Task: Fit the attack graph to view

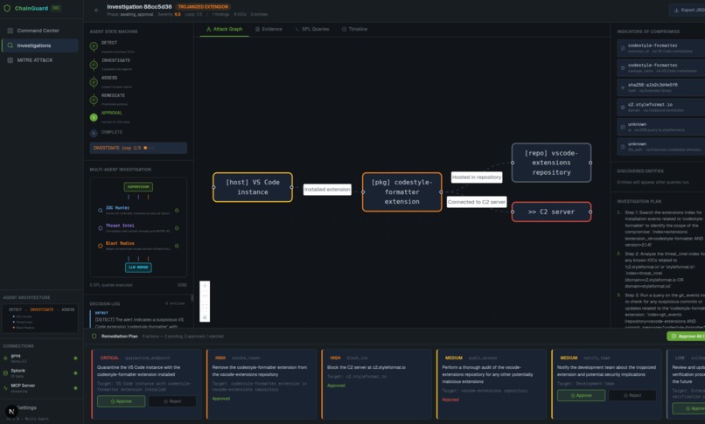Action: tap(205, 306)
